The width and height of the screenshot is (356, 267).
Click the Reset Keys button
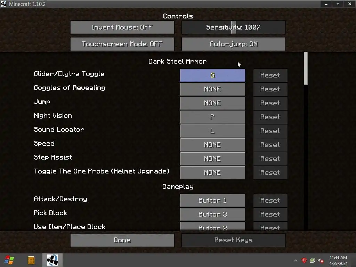coord(233,240)
